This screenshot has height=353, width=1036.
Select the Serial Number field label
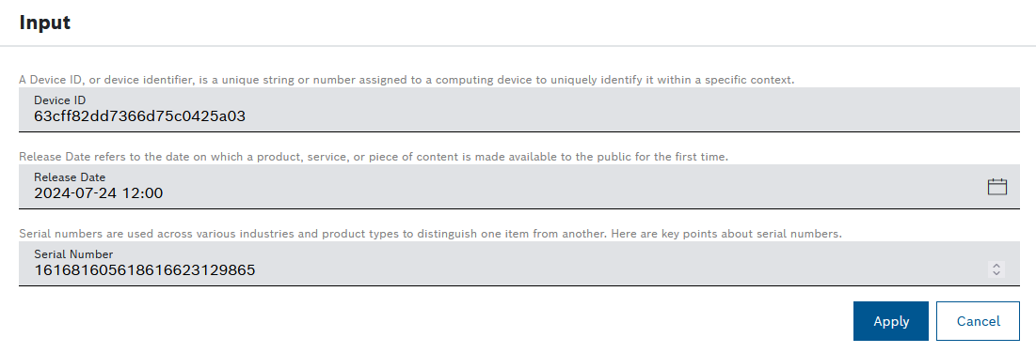pyautogui.click(x=73, y=254)
